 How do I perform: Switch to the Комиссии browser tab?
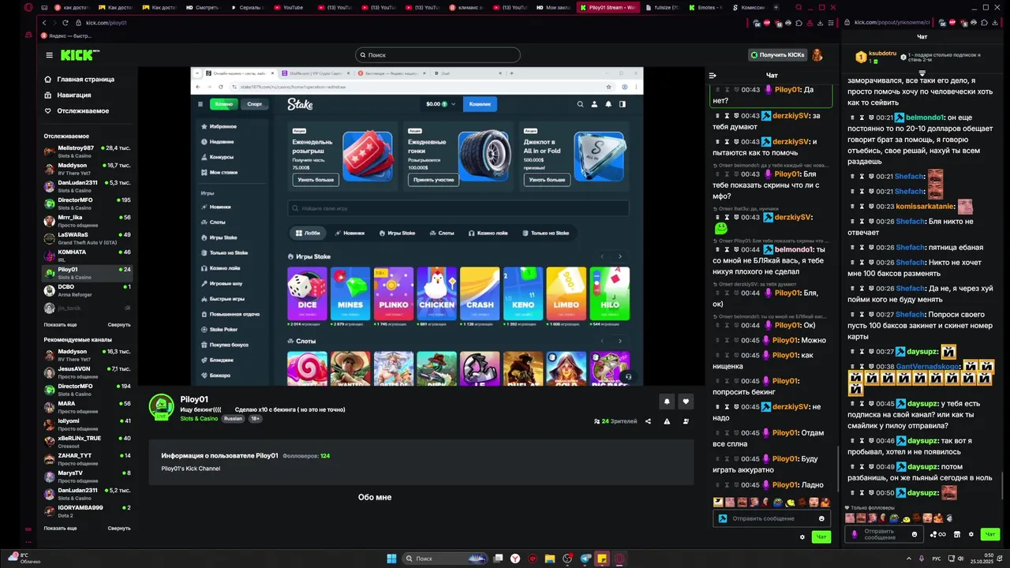point(750,7)
